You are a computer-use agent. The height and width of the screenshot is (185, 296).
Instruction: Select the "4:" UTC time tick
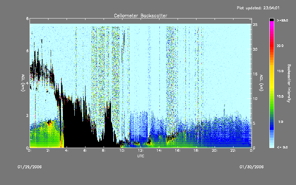(67, 151)
